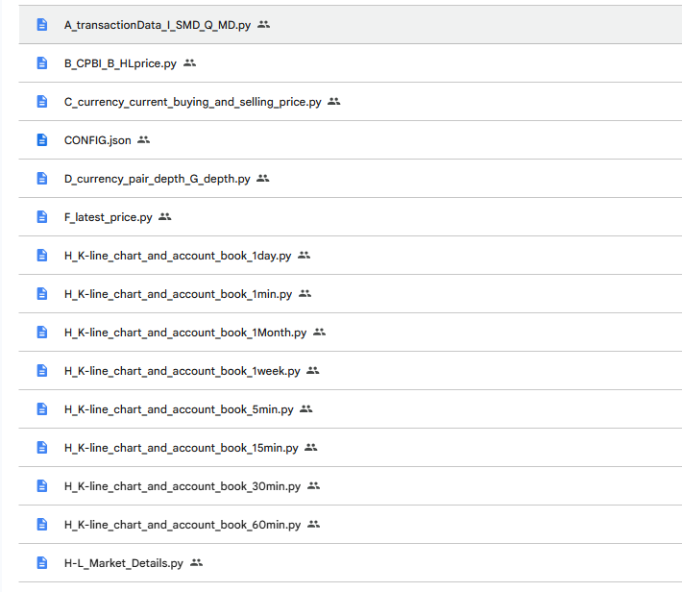The height and width of the screenshot is (592, 682).
Task: Select the H_K-line_chart_and_account_book_1week.py file name
Action: (x=182, y=371)
